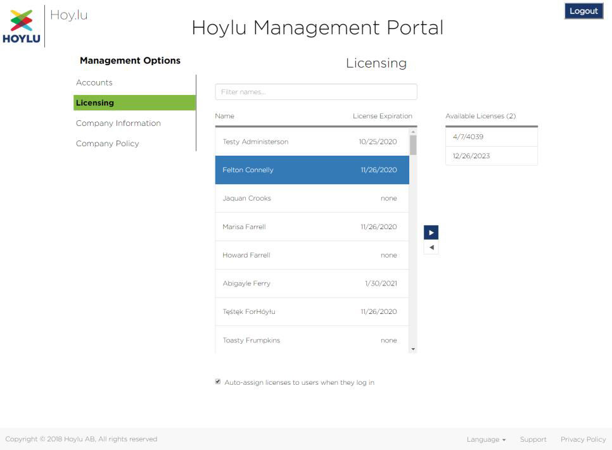
Task: Select the Abigayle Ferry row
Action: 312,284
